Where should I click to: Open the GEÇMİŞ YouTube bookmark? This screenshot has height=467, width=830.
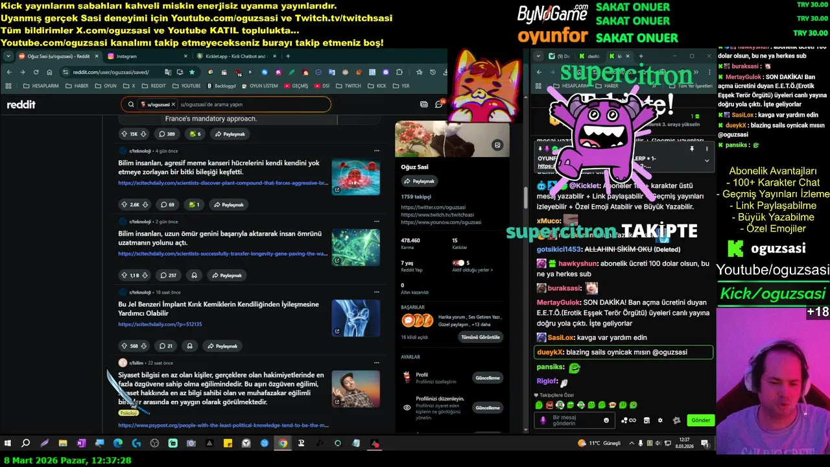[296, 86]
